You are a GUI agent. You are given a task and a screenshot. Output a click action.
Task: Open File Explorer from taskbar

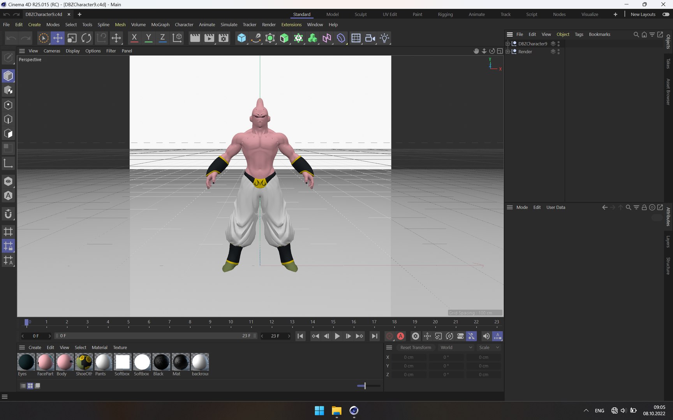point(336,411)
